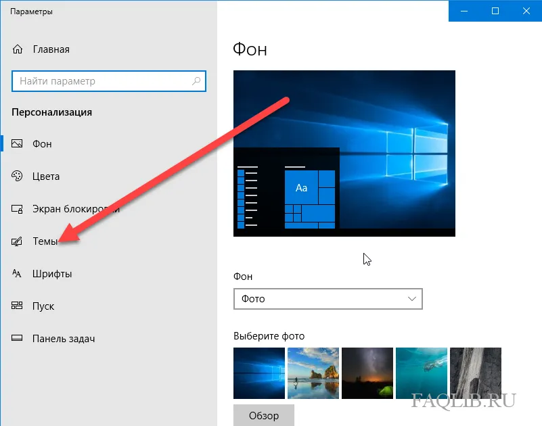
Task: Close the Параметры window
Action: (x=526, y=11)
